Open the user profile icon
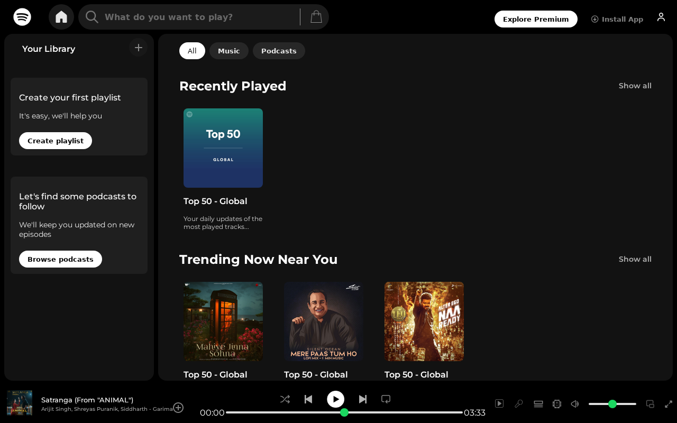Image resolution: width=677 pixels, height=423 pixels. click(x=661, y=17)
